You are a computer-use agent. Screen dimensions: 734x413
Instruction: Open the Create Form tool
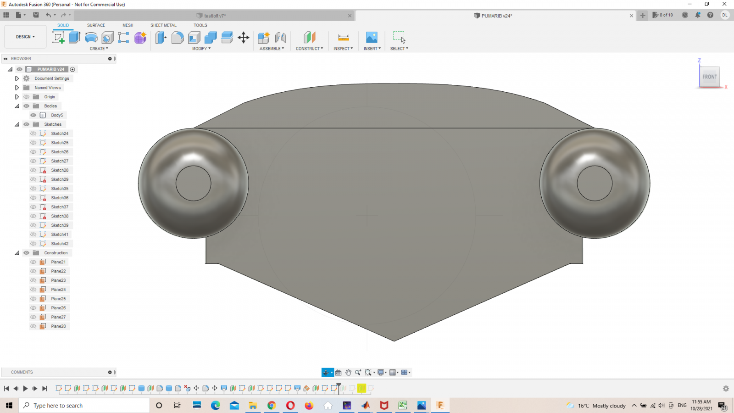coord(140,37)
